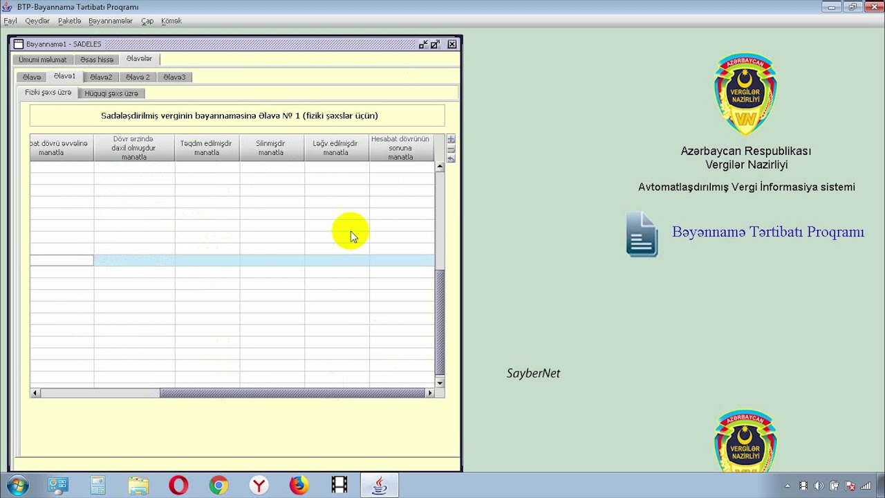Viewport: 885px width, 498px height.
Task: Open the Windows Start menu
Action: click(x=17, y=486)
